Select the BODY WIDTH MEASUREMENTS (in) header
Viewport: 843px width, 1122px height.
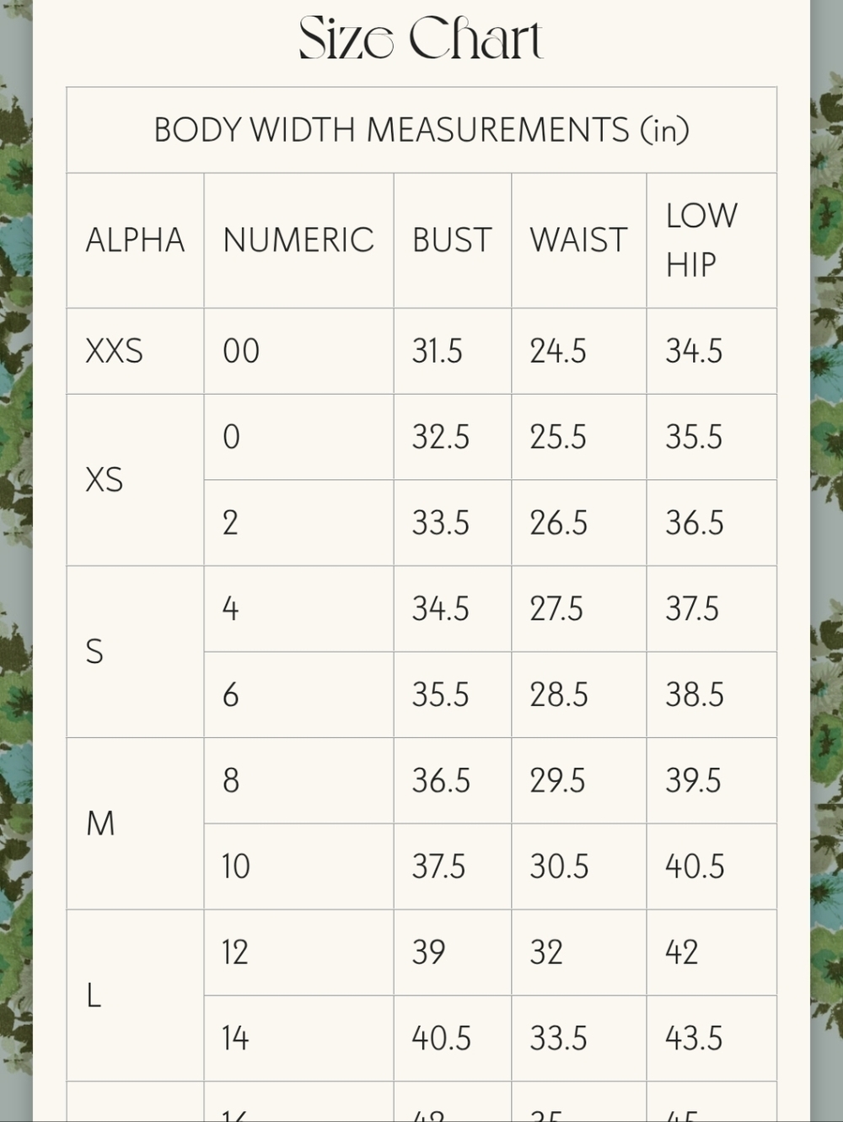(421, 130)
